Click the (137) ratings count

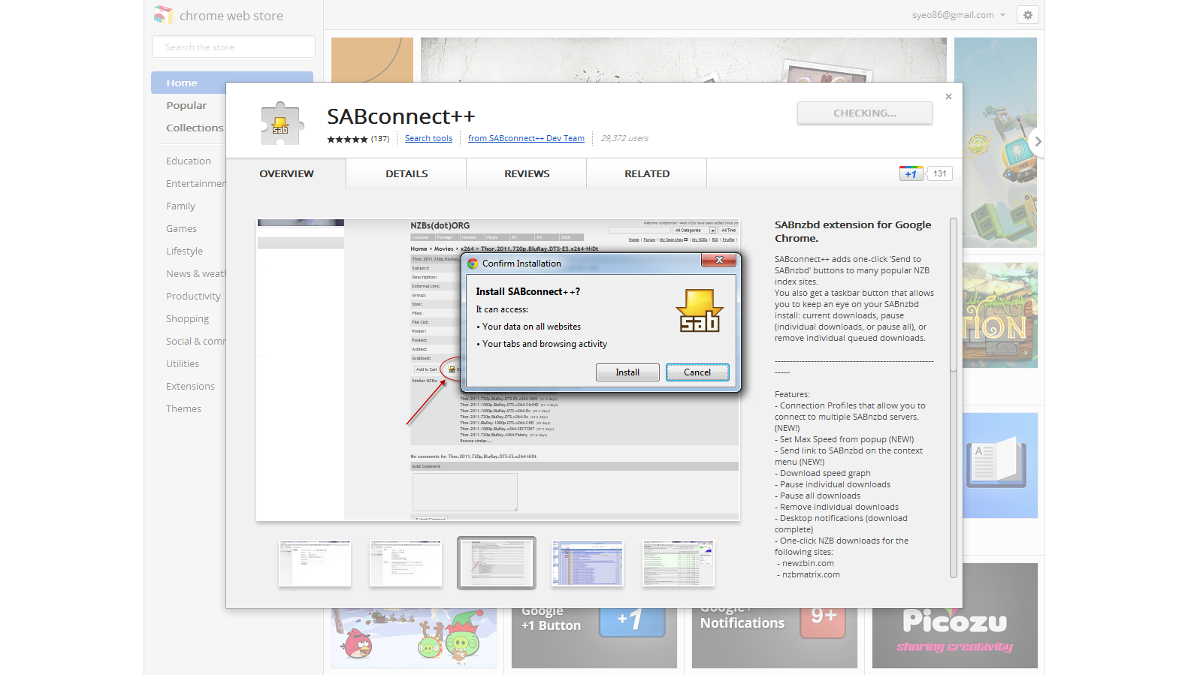click(380, 138)
